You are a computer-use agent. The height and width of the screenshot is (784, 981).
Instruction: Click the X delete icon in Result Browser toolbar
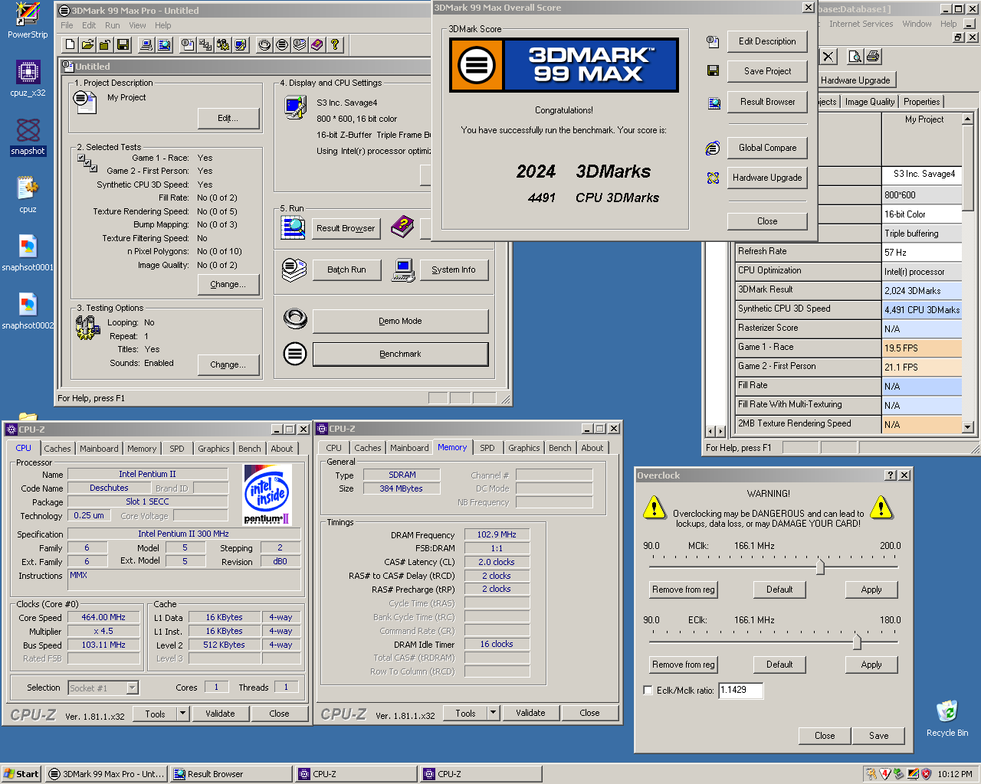[x=828, y=56]
